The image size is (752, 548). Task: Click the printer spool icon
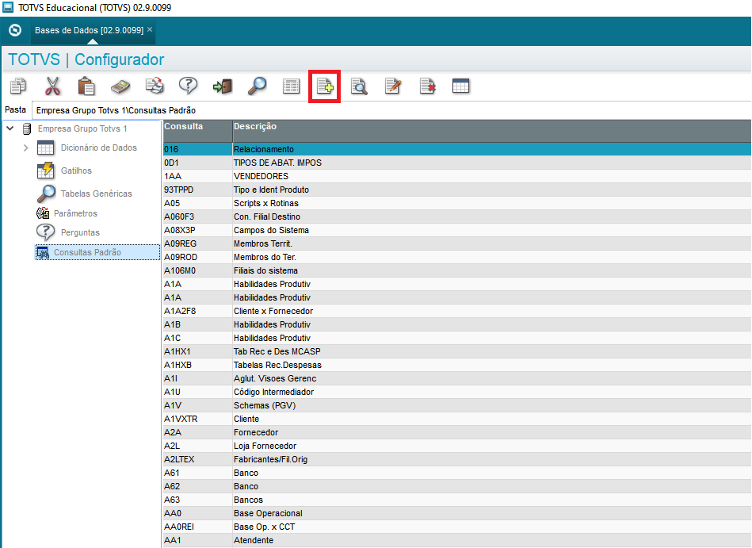pos(155,86)
